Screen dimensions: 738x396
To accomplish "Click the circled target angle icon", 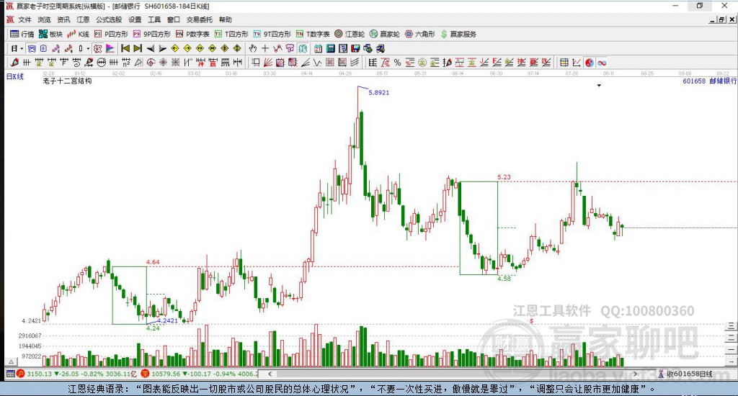I will (151, 63).
